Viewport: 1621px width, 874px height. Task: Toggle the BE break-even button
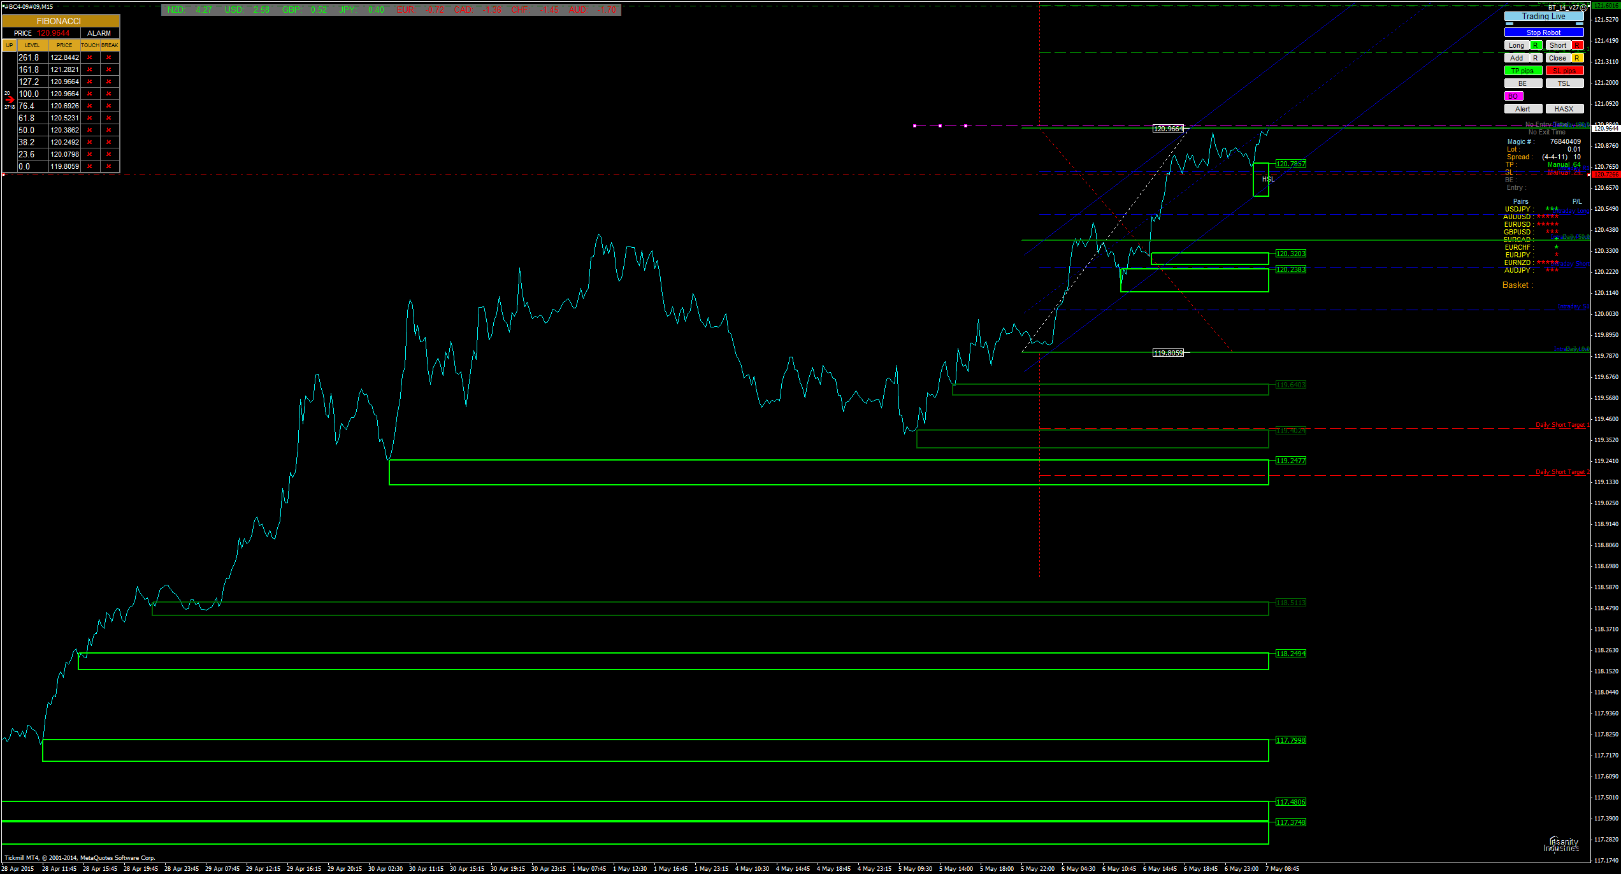[x=1523, y=83]
